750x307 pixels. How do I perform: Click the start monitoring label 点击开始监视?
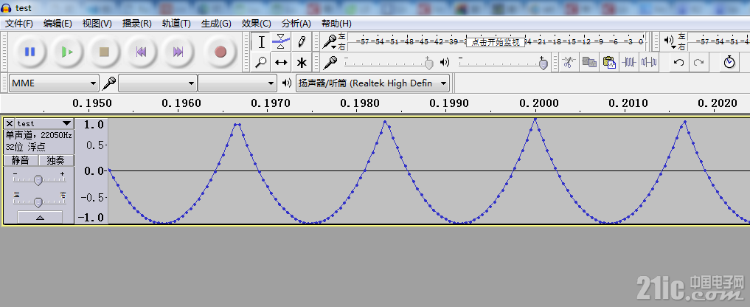(x=495, y=42)
